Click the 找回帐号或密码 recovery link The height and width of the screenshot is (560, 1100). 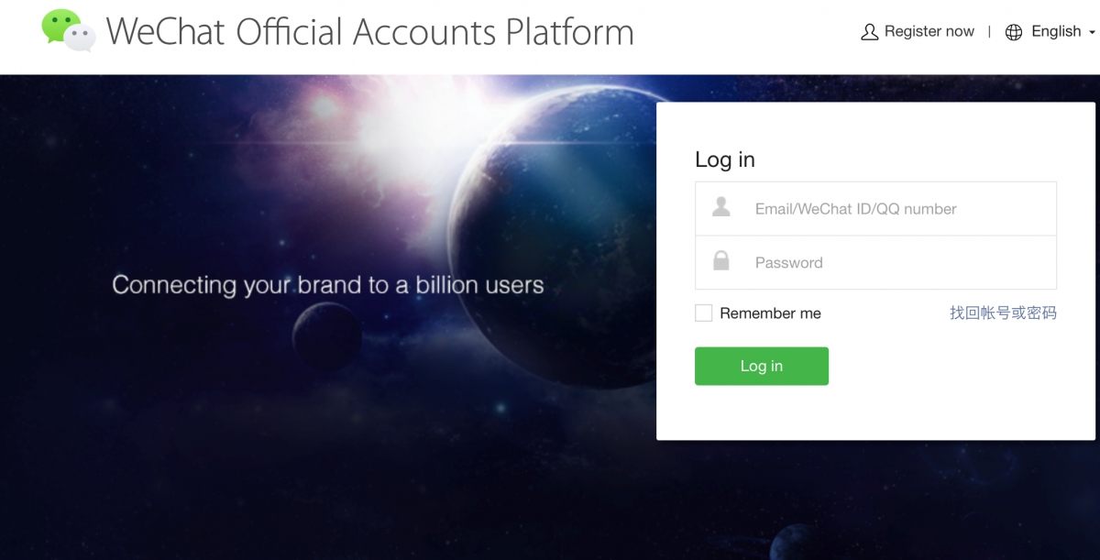1003,313
